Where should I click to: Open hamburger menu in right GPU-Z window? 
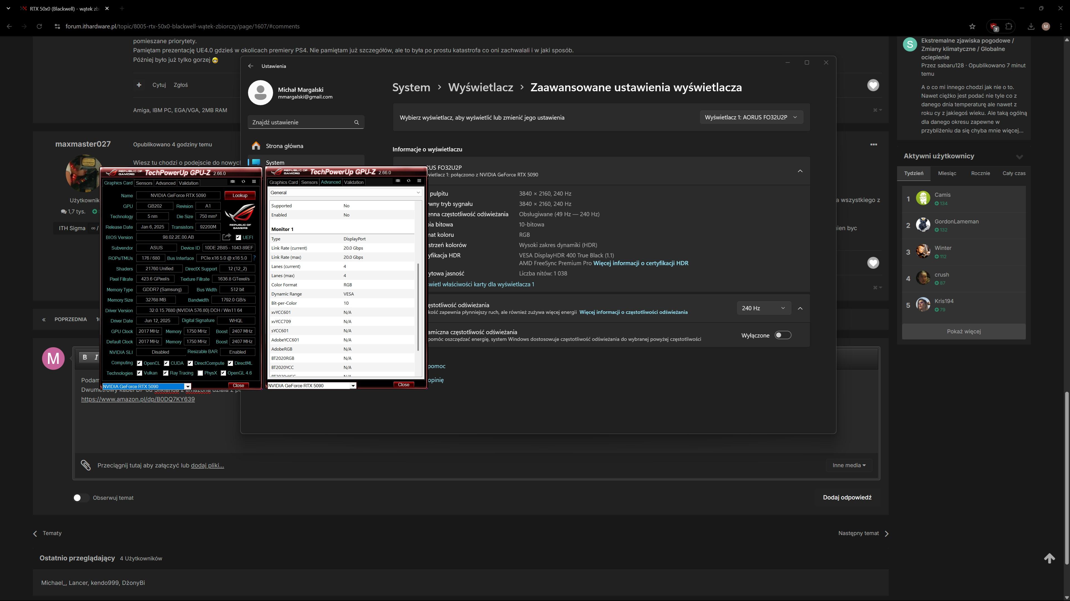point(419,181)
